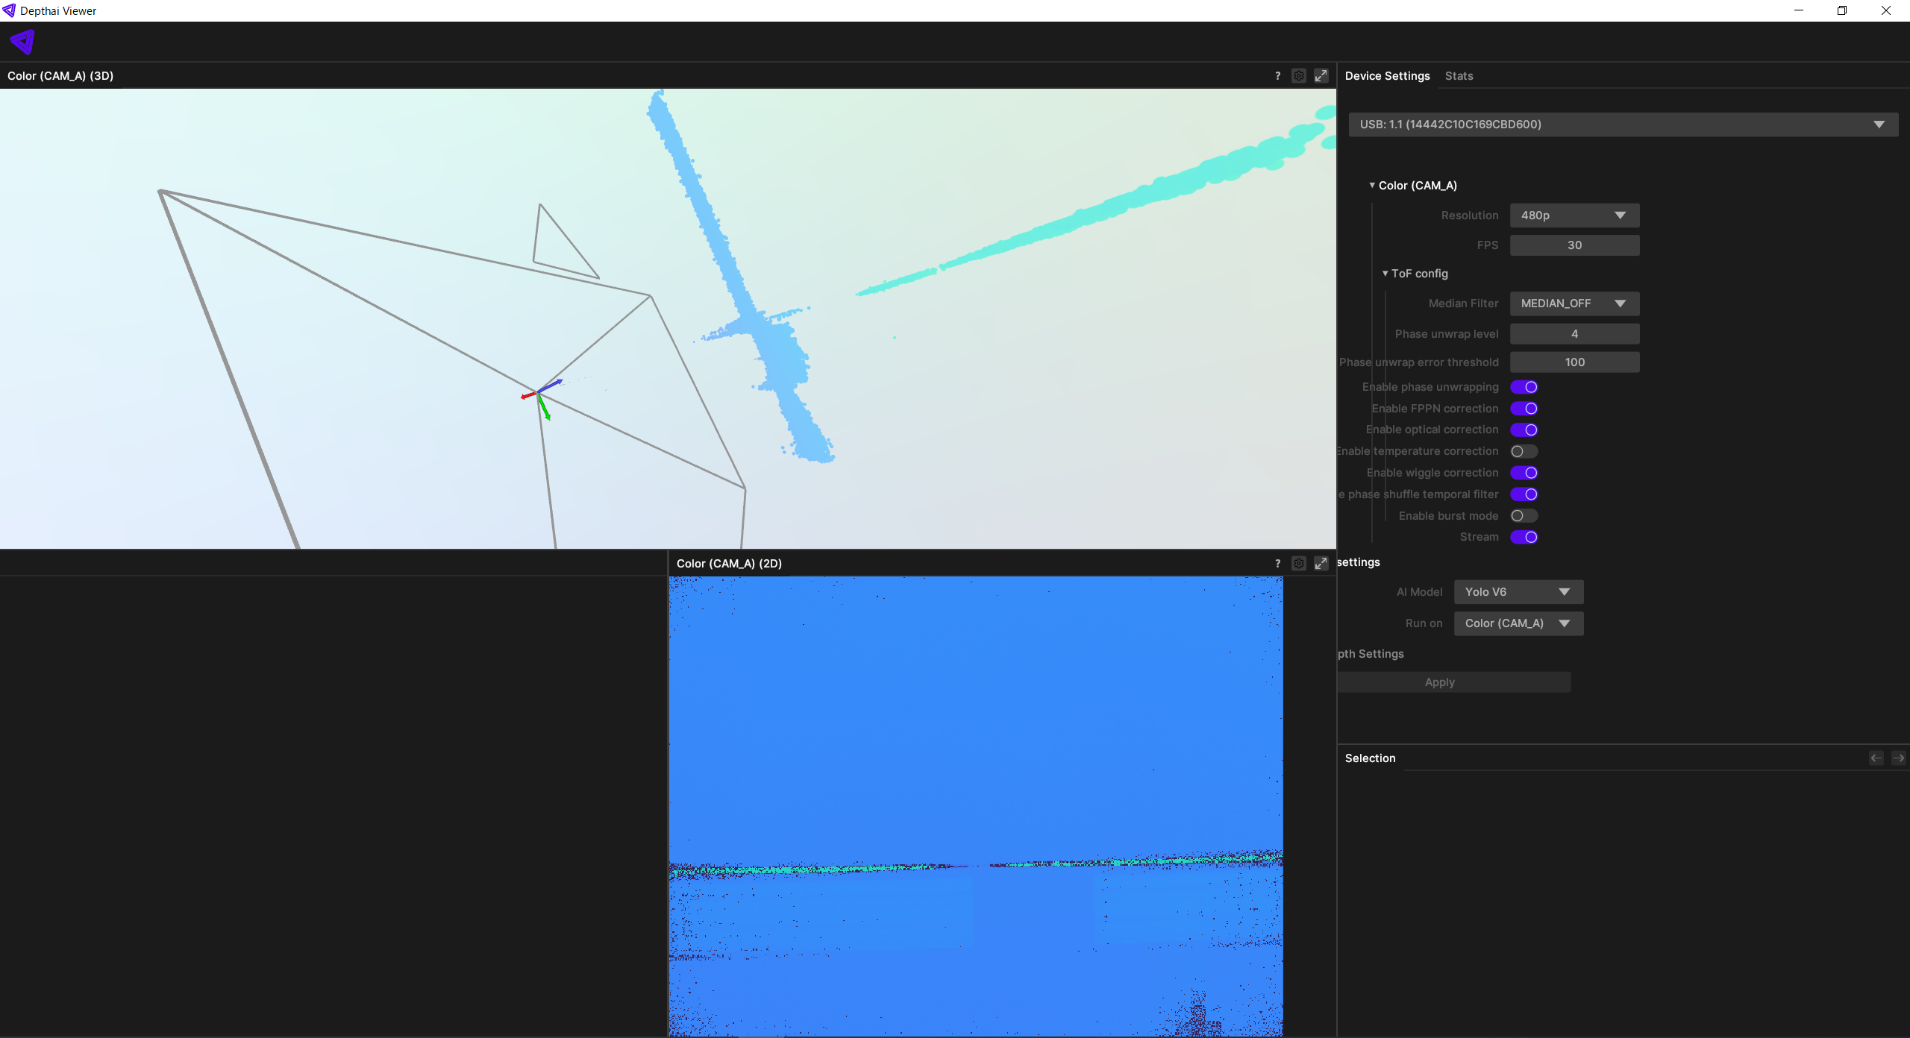Go to previous selection with left arrow

[x=1876, y=758]
